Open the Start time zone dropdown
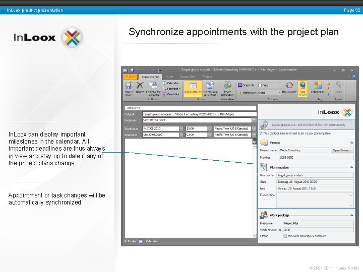The image size is (363, 272). click(x=254, y=128)
